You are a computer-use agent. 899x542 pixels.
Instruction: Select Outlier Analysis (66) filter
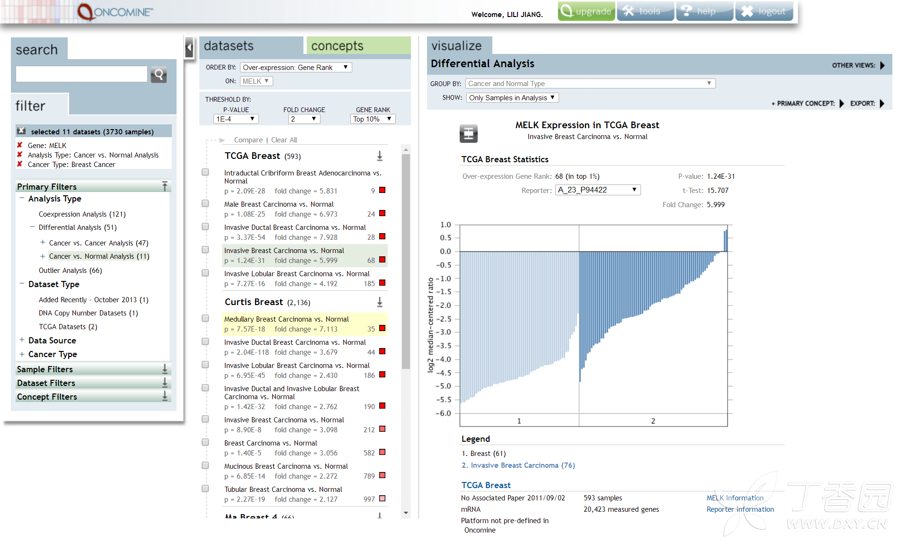[70, 270]
